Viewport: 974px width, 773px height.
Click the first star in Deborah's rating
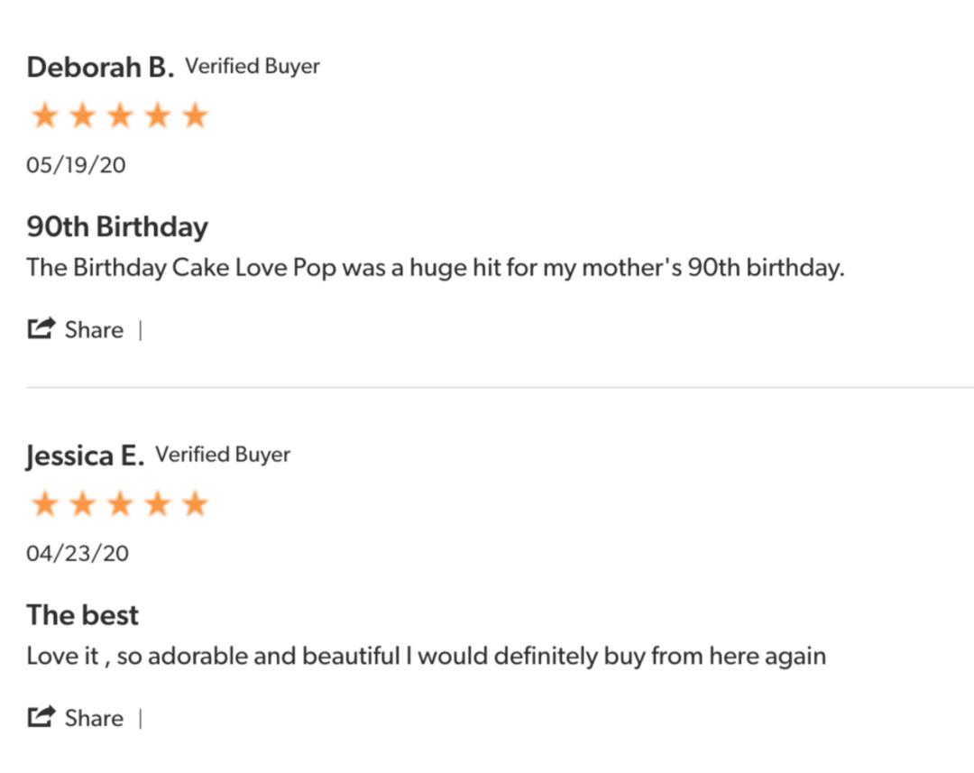[x=44, y=116]
